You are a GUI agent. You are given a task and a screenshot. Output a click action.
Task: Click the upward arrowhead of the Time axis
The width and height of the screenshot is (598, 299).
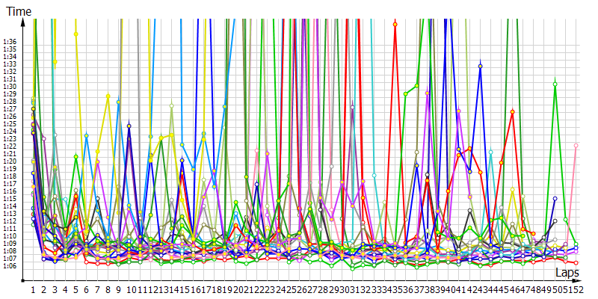26,22
